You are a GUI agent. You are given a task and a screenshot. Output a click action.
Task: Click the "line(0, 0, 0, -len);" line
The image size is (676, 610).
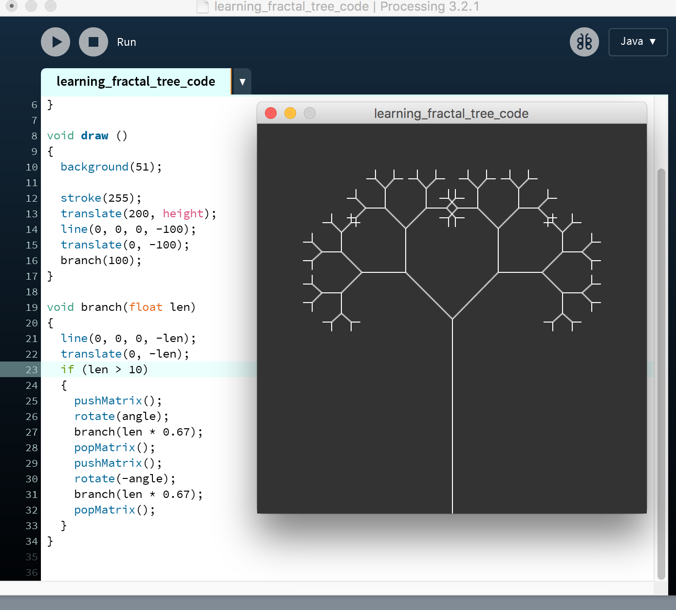coord(128,338)
